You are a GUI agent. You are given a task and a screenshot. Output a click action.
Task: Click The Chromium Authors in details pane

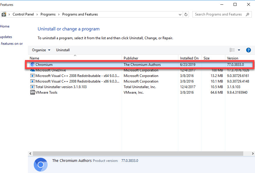[72, 160]
